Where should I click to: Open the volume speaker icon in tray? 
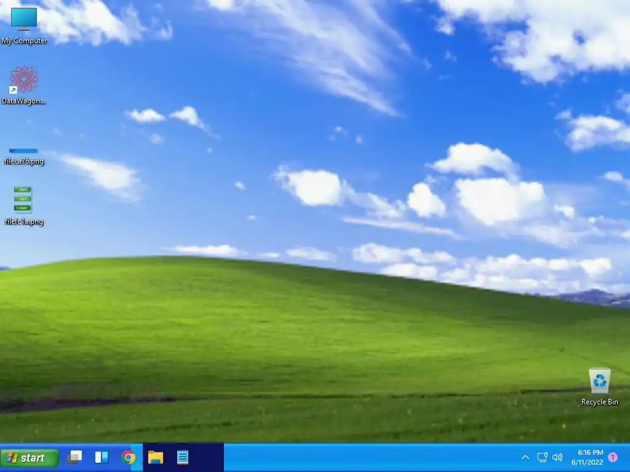557,457
